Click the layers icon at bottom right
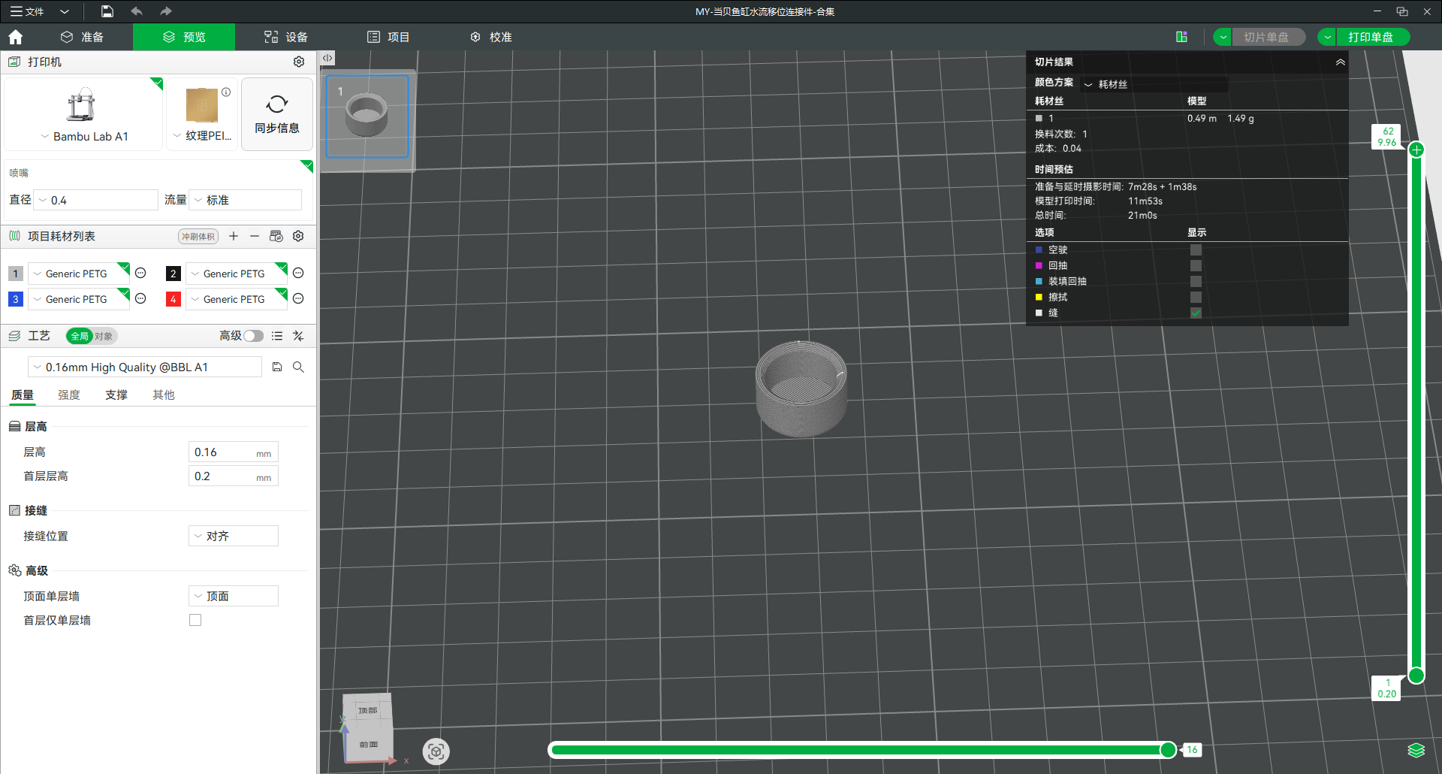This screenshot has width=1442, height=774. click(1416, 750)
